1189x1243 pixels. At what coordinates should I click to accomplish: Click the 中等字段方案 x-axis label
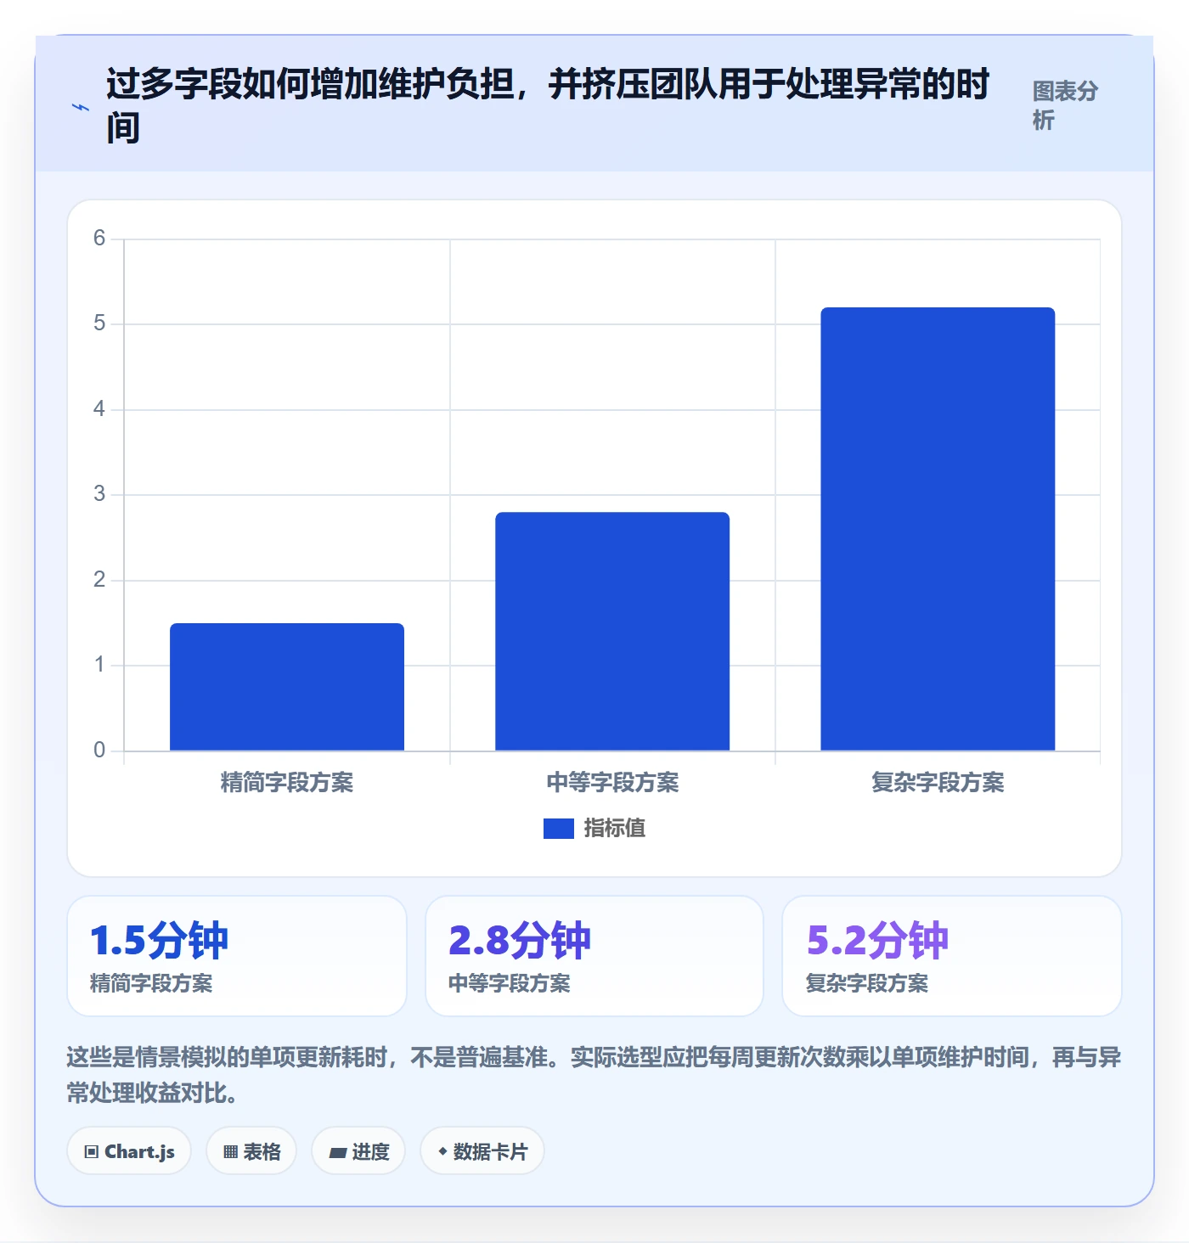pyautogui.click(x=612, y=782)
